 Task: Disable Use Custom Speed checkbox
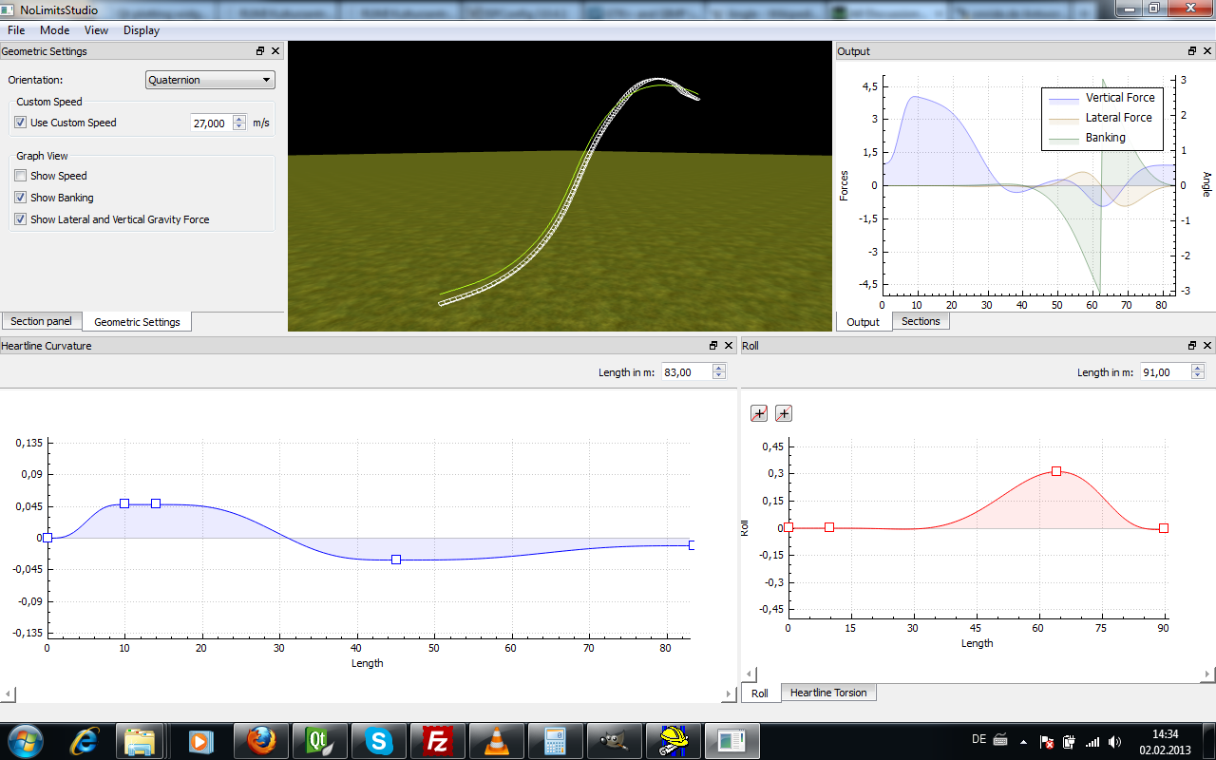pyautogui.click(x=21, y=123)
